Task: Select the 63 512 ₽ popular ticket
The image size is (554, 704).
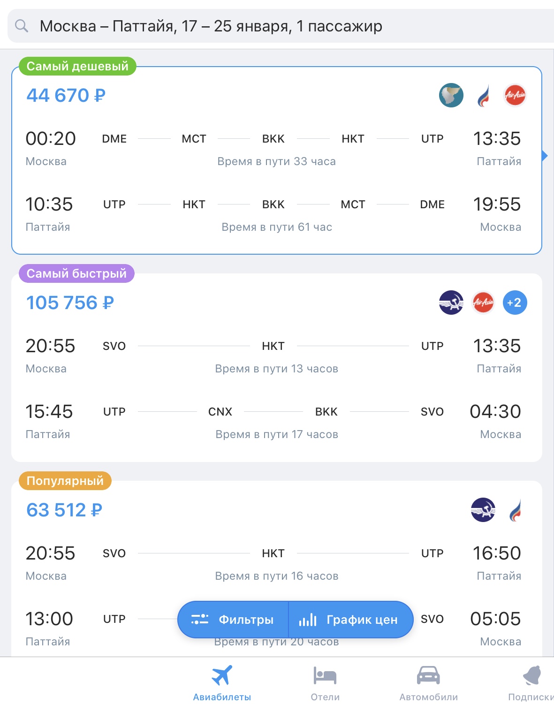Action: click(x=277, y=568)
